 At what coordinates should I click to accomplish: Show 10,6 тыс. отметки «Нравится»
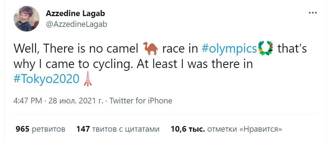coord(226,129)
